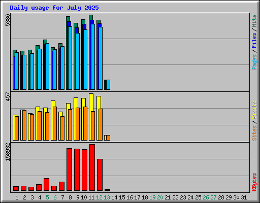This screenshot has height=203, width=260.
Task: Click day 11 on the x-axis
Action: tap(91, 197)
